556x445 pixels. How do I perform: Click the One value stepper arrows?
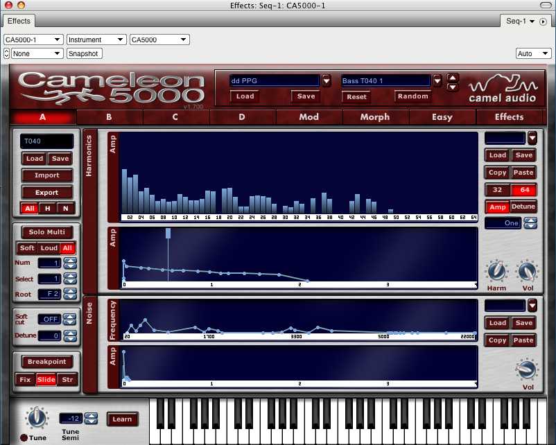click(x=530, y=223)
